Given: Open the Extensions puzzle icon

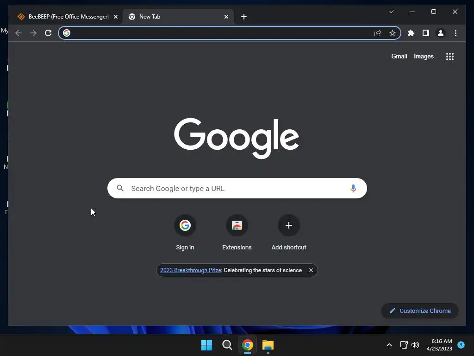Looking at the screenshot, I should coord(411,33).
